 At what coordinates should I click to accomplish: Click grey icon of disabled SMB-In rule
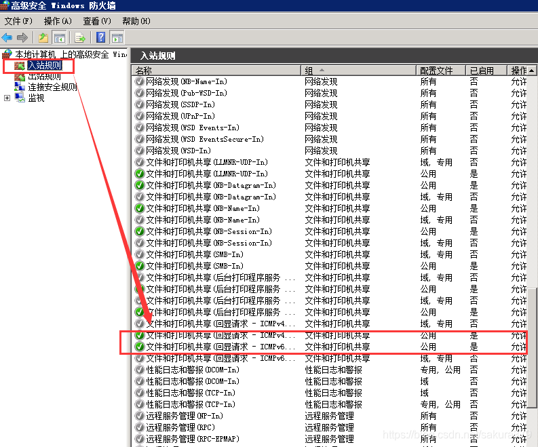click(139, 254)
